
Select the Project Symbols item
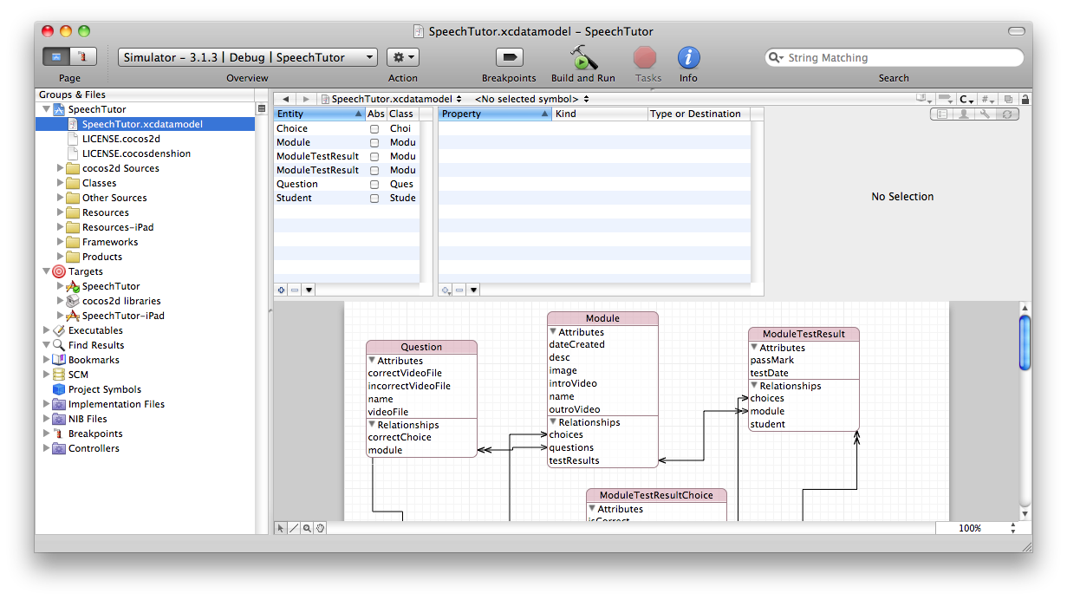click(x=97, y=389)
